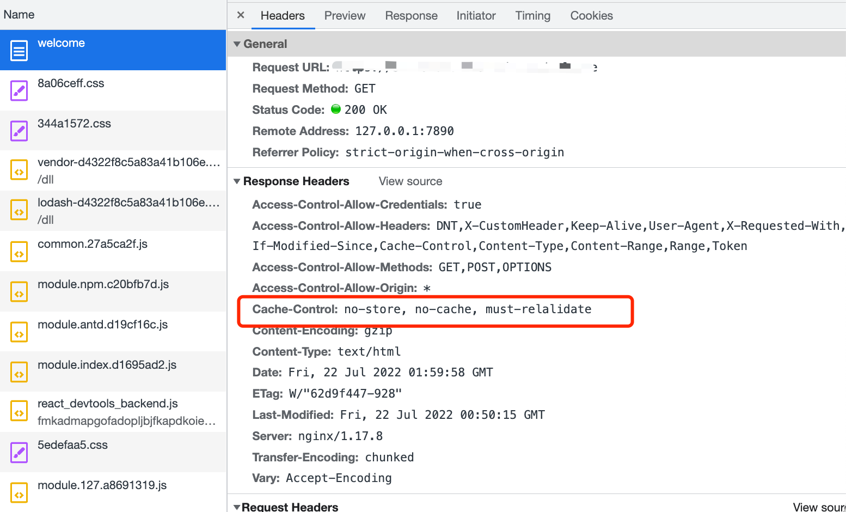
Task: Click the ETag header value
Action: click(x=345, y=394)
